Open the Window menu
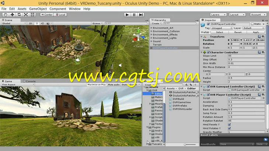Image resolution: width=269 pixels, height=151 pixels. [x=75, y=9]
